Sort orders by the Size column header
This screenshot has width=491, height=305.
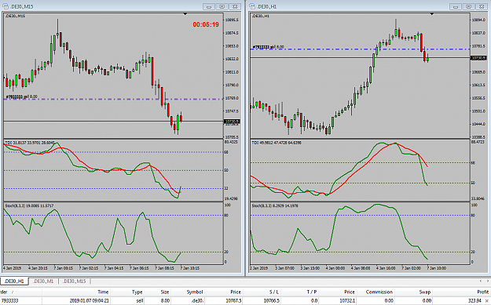pyautogui.click(x=165, y=292)
